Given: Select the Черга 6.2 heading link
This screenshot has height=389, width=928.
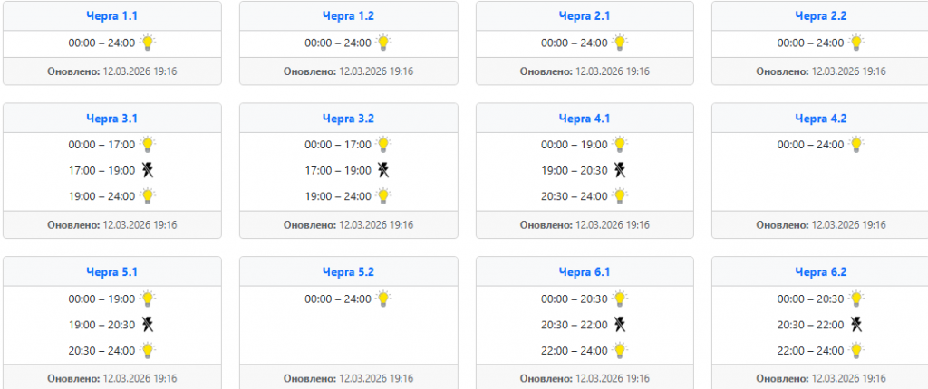Looking at the screenshot, I should click(820, 271).
